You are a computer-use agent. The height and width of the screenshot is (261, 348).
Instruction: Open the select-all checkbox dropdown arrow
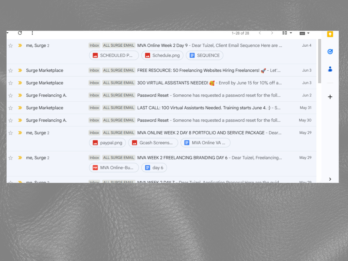[x=8, y=33]
